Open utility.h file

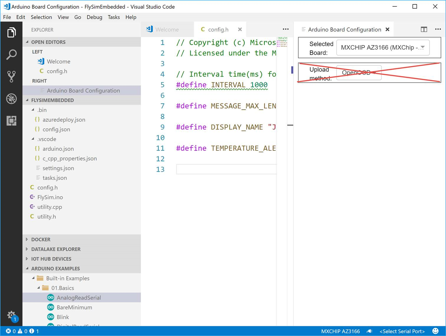point(82,217)
